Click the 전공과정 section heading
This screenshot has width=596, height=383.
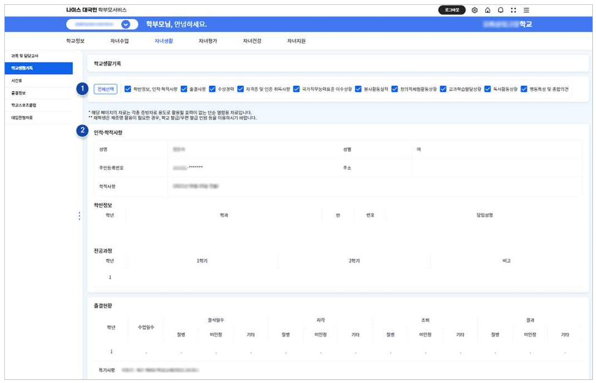click(x=103, y=251)
